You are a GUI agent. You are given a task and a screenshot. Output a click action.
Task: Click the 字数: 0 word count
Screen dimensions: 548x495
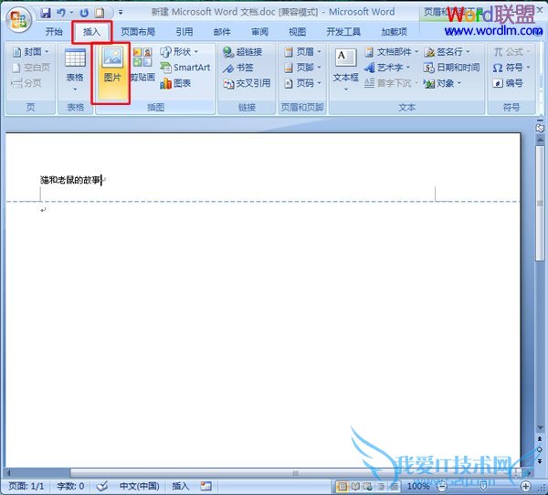pos(70,486)
